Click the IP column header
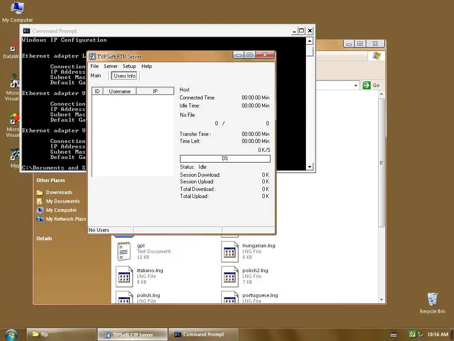Viewport: 454px width, 341px height. pos(155,91)
